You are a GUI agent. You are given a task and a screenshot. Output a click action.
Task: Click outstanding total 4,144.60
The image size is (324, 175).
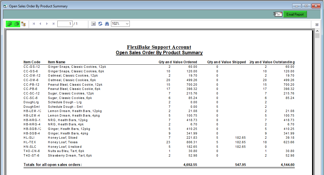[x=288, y=165]
